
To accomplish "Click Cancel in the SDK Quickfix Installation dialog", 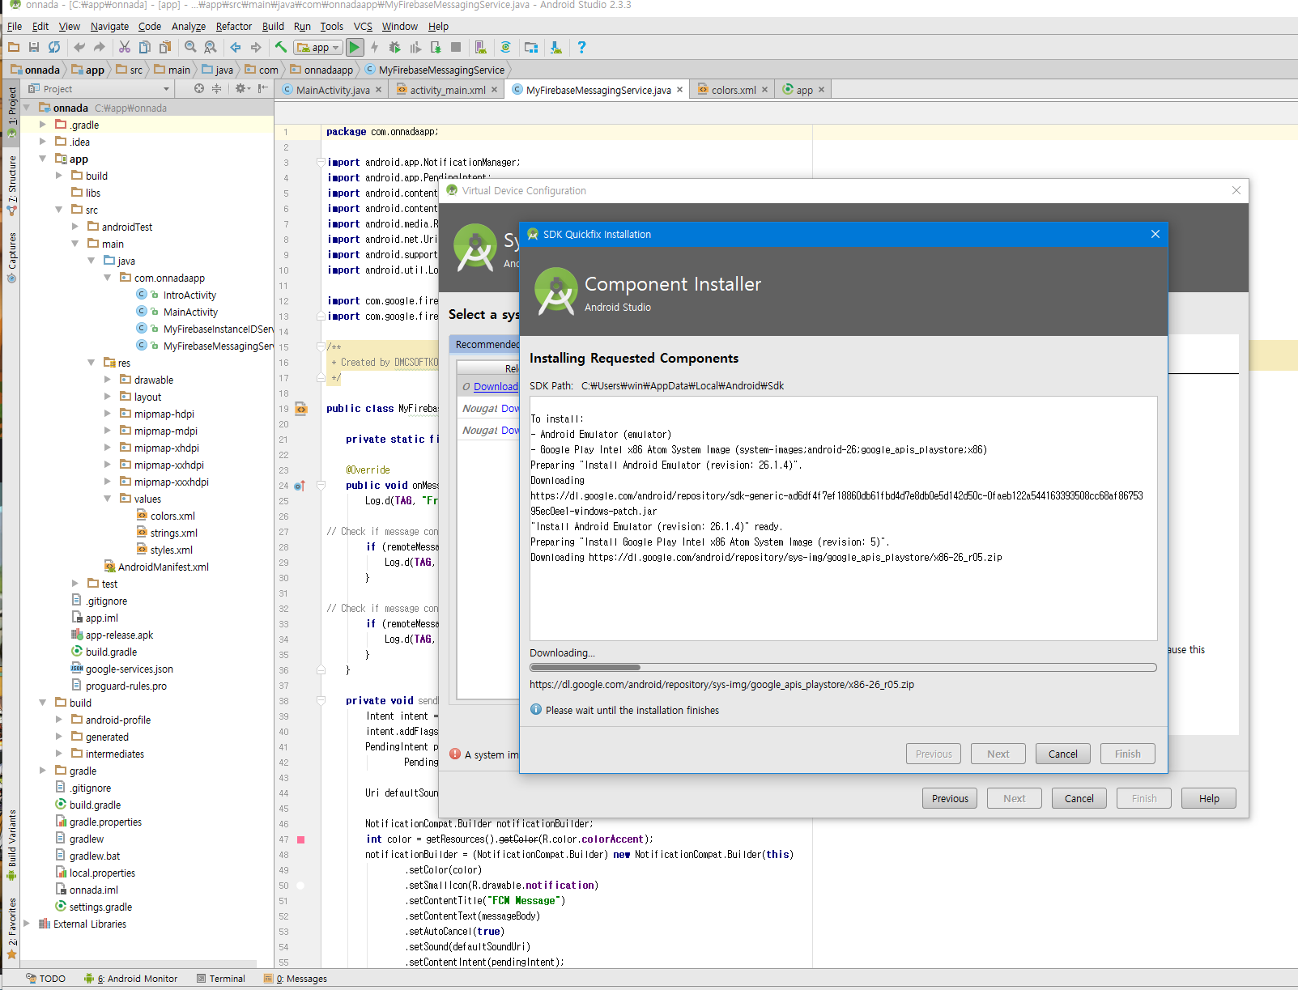I will (1062, 754).
